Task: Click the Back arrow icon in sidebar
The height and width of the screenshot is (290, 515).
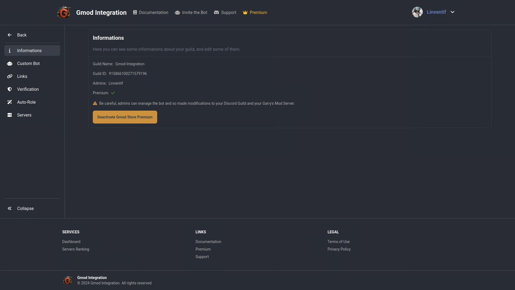Action: pyautogui.click(x=10, y=35)
